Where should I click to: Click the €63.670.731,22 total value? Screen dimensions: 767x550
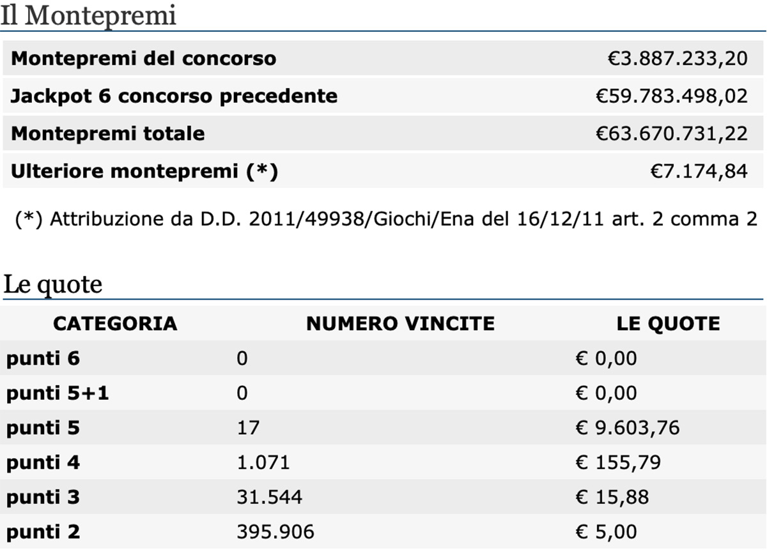[672, 134]
